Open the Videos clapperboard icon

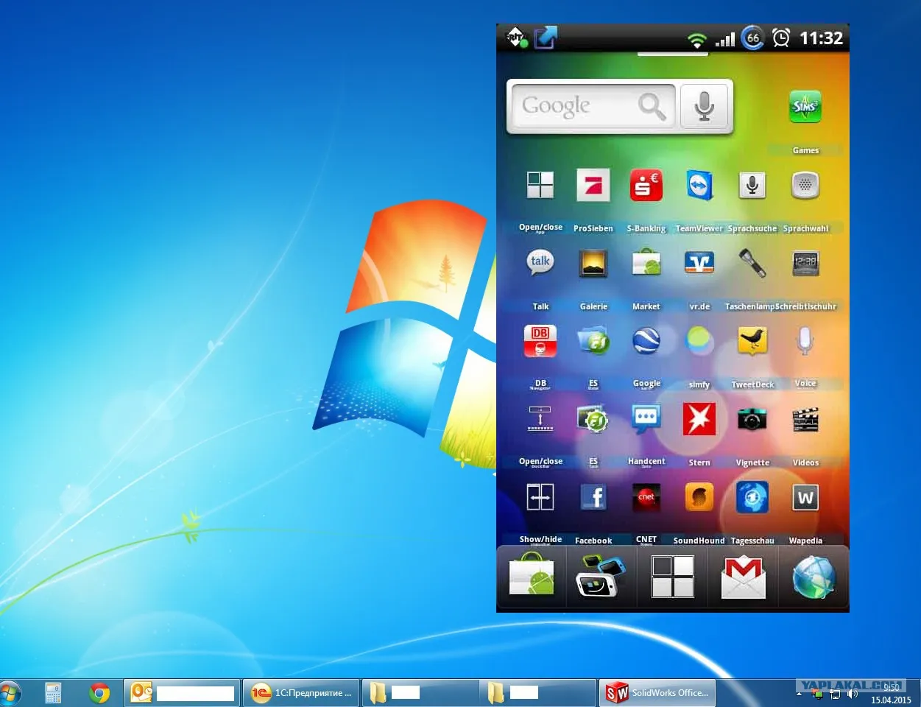click(x=805, y=419)
